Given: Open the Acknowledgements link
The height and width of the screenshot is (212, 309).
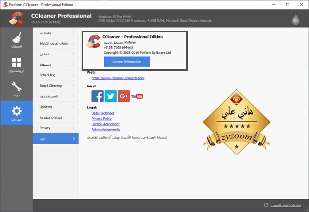Looking at the screenshot, I should [x=106, y=129].
